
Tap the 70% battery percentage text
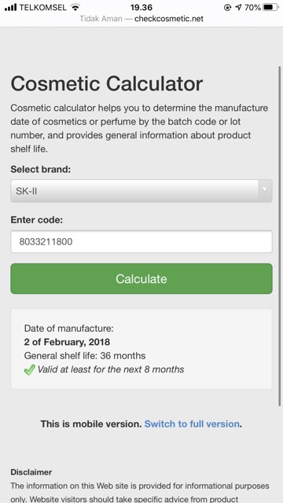tap(252, 7)
